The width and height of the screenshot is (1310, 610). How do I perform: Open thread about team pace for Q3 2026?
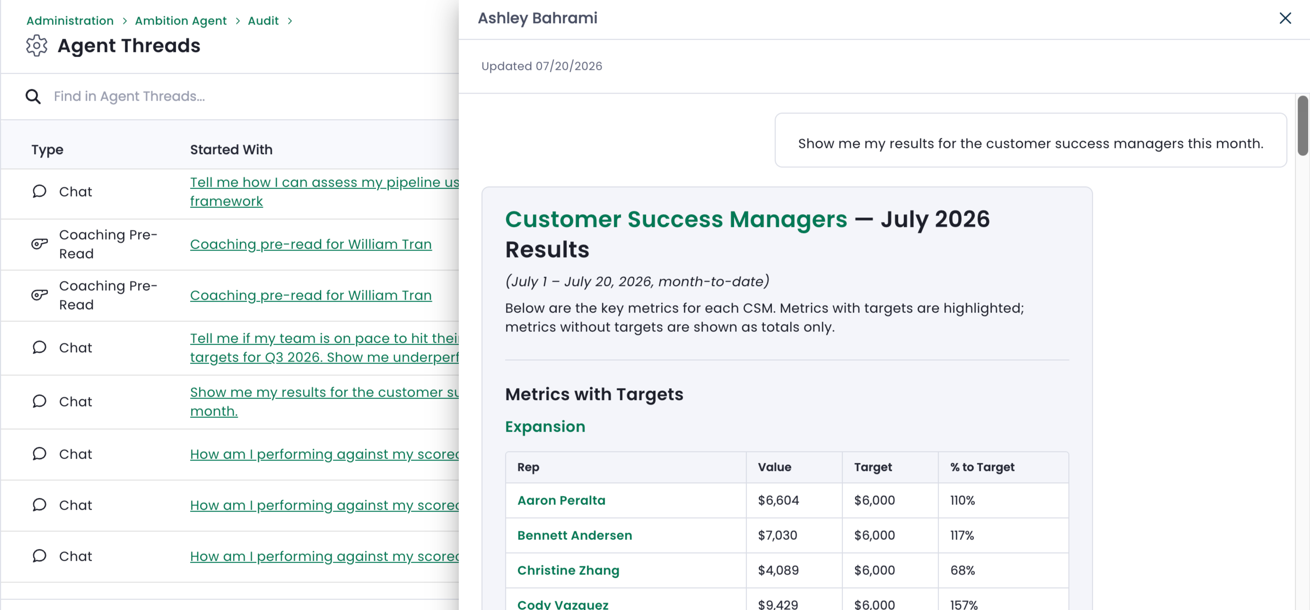point(324,348)
